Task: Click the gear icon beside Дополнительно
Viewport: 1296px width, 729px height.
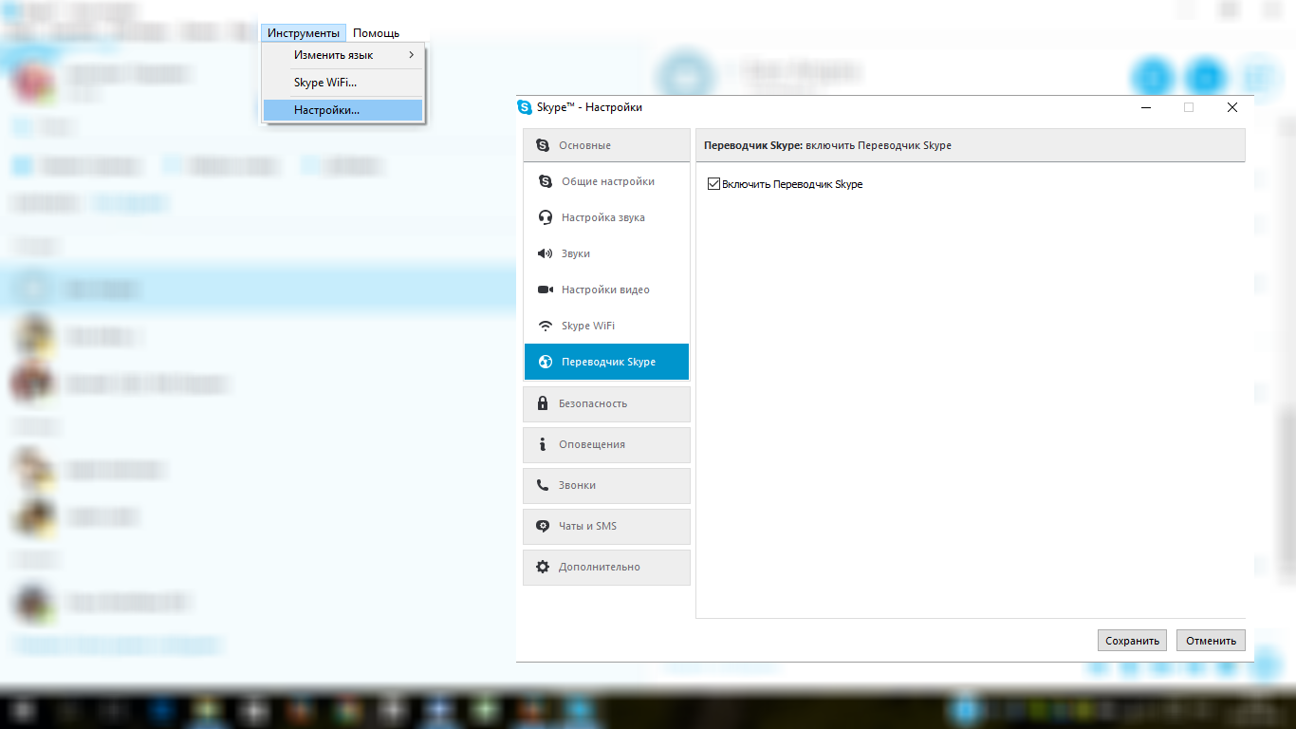Action: pos(543,567)
